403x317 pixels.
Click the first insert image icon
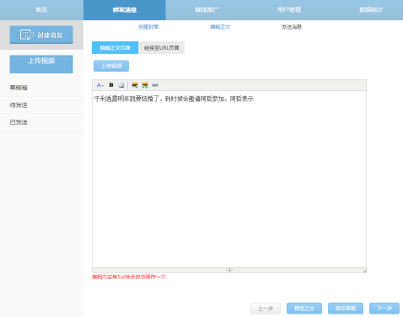[x=135, y=85]
